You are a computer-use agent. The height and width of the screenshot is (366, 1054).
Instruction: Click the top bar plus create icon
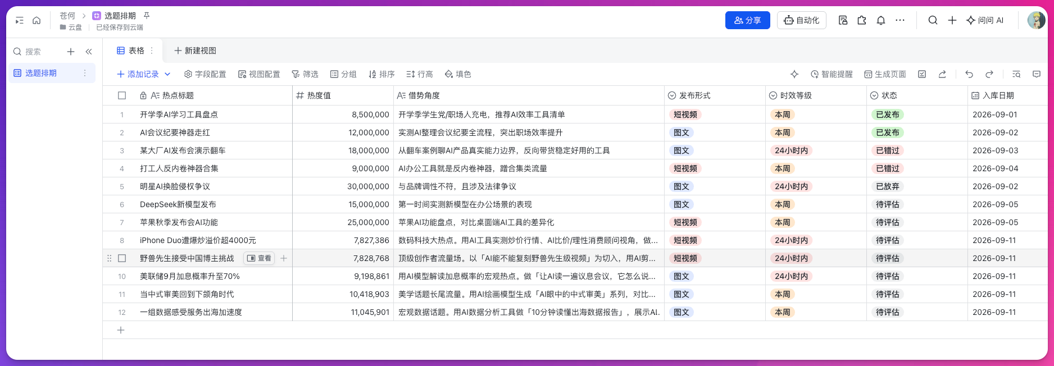coord(952,20)
